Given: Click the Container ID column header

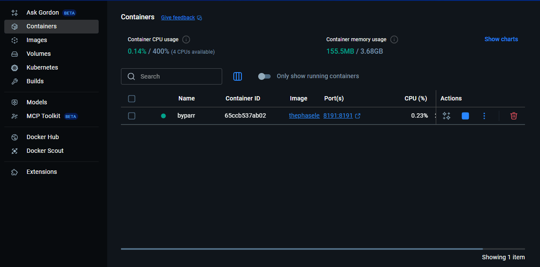Looking at the screenshot, I should [243, 98].
